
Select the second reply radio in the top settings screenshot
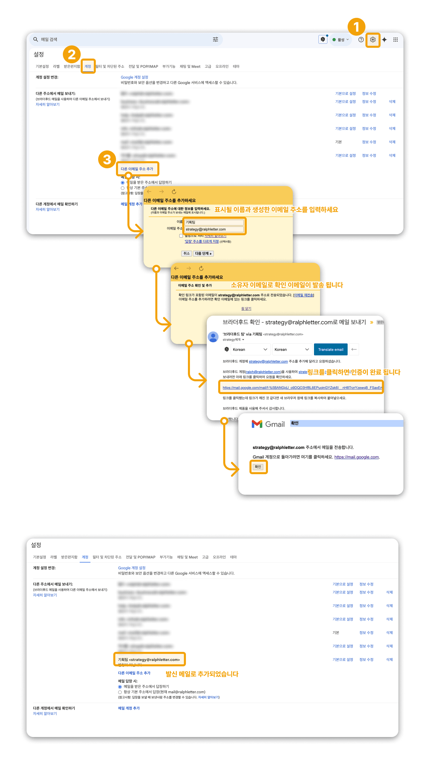tap(123, 188)
